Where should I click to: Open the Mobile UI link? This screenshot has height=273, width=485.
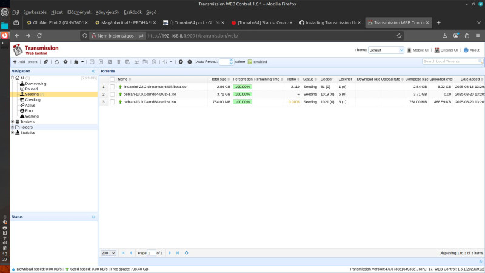(x=418, y=50)
